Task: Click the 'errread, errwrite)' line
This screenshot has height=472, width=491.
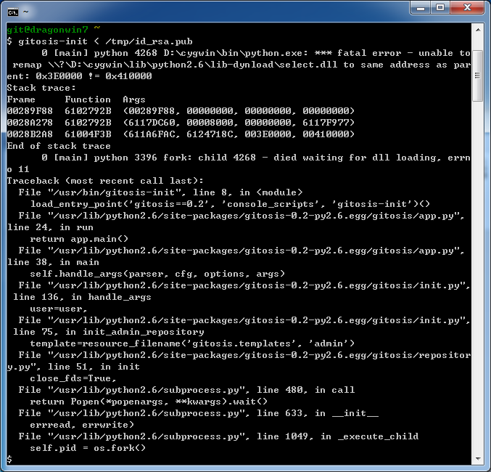Action: coord(82,425)
